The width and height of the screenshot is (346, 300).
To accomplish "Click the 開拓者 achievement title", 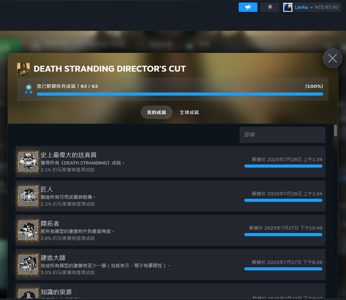I will pos(50,223).
